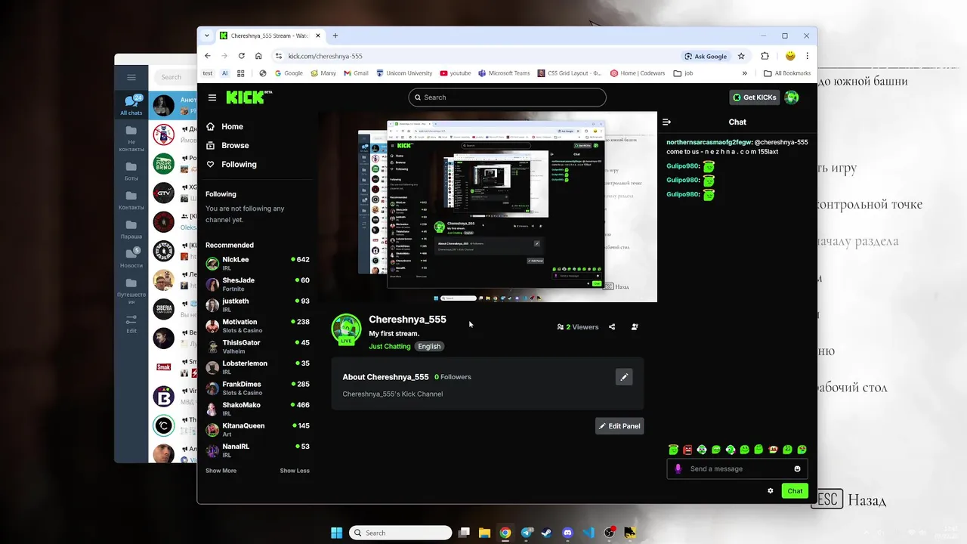Viewport: 967px width, 544px height.
Task: Go back in Chrome
Action: (x=208, y=56)
